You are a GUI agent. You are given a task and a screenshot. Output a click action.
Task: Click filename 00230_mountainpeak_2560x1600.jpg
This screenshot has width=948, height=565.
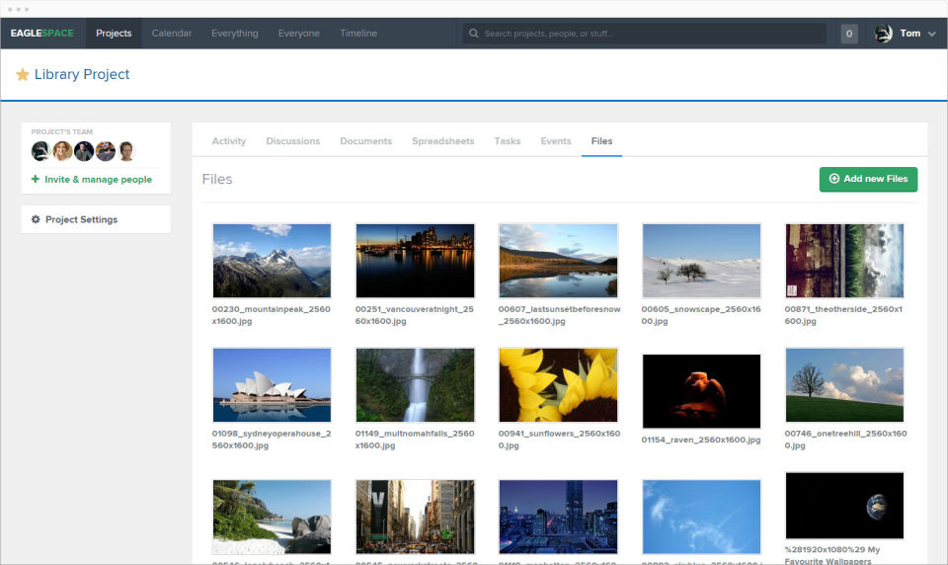click(x=271, y=315)
